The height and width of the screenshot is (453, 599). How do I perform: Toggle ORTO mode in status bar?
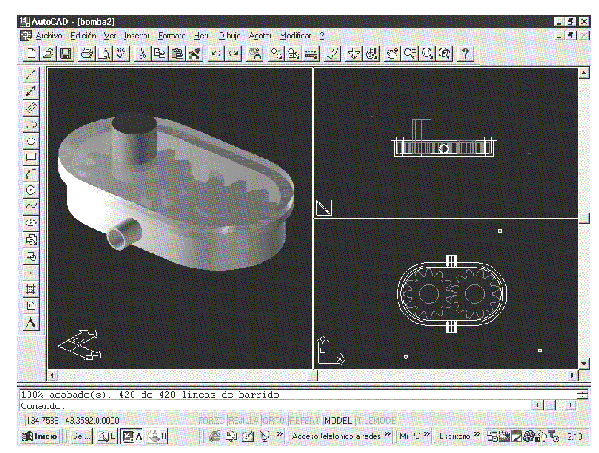coord(274,421)
